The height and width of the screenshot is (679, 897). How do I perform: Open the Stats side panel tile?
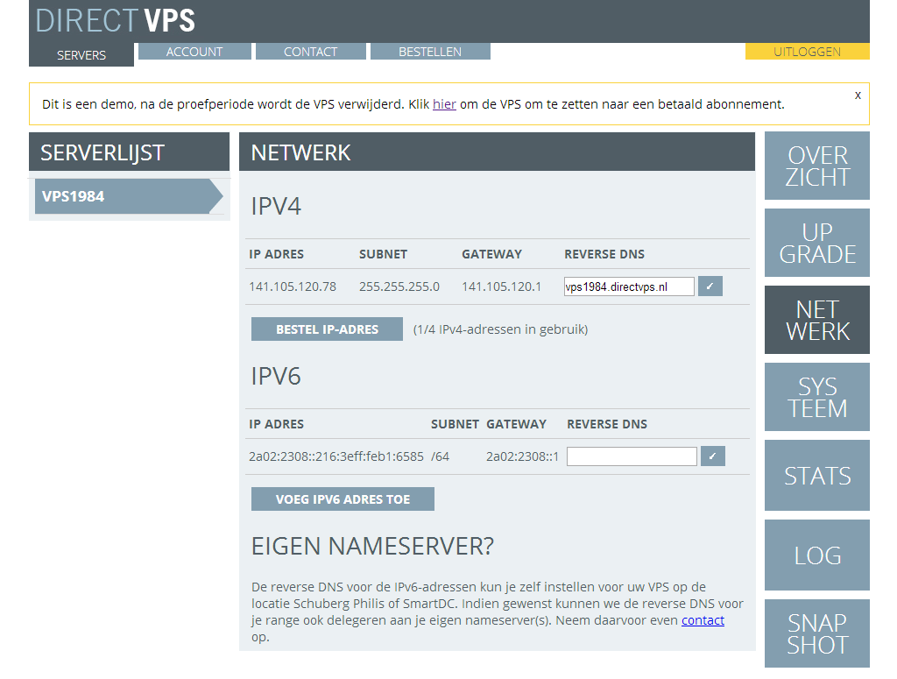[816, 476]
